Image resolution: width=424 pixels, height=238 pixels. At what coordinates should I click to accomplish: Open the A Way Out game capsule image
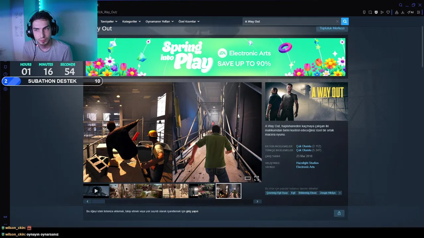click(306, 101)
